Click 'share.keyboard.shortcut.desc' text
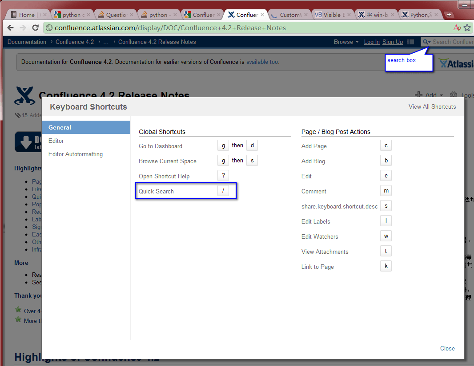Image resolution: width=474 pixels, height=366 pixels. point(339,207)
